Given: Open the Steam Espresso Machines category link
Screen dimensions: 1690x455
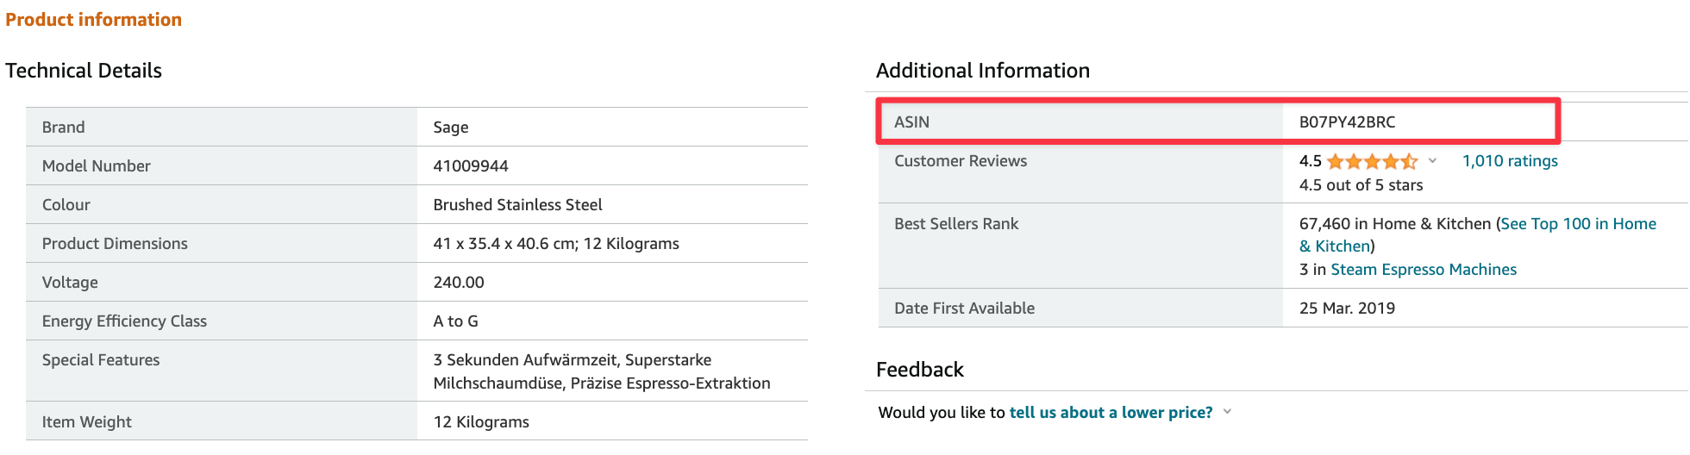Looking at the screenshot, I should (x=1423, y=270).
